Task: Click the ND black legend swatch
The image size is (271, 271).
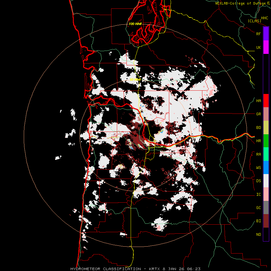Action: [x=266, y=234]
